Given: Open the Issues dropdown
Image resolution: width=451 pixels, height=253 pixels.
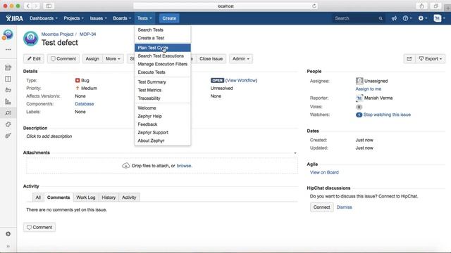Looking at the screenshot, I should (99, 18).
